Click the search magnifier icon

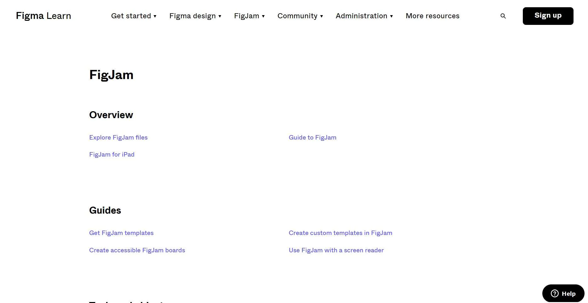pos(503,16)
